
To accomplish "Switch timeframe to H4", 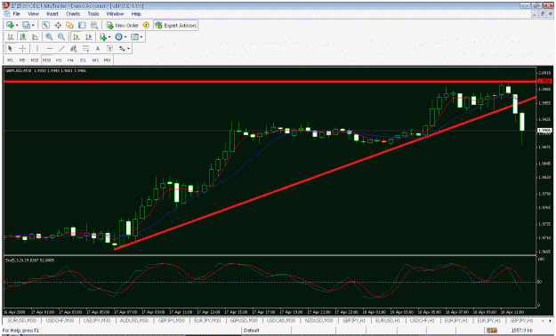I will [x=70, y=60].
